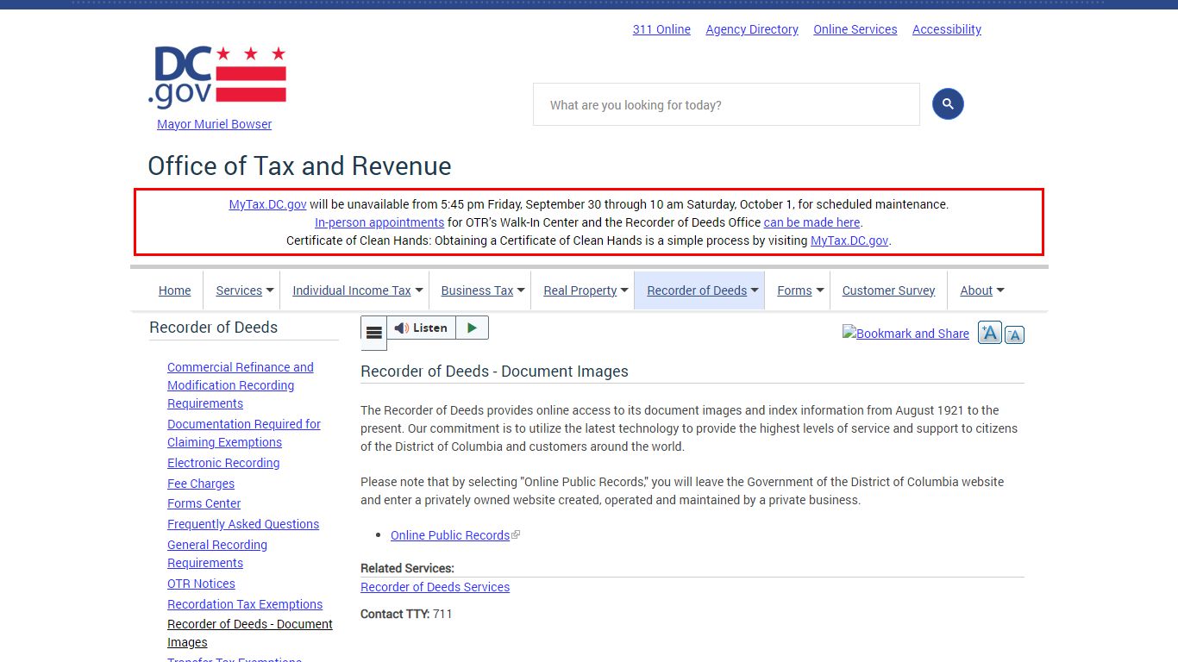Screen dimensions: 1178x662
Task: Expand the Individual Income Tax dropdown arrow
Action: click(x=419, y=290)
